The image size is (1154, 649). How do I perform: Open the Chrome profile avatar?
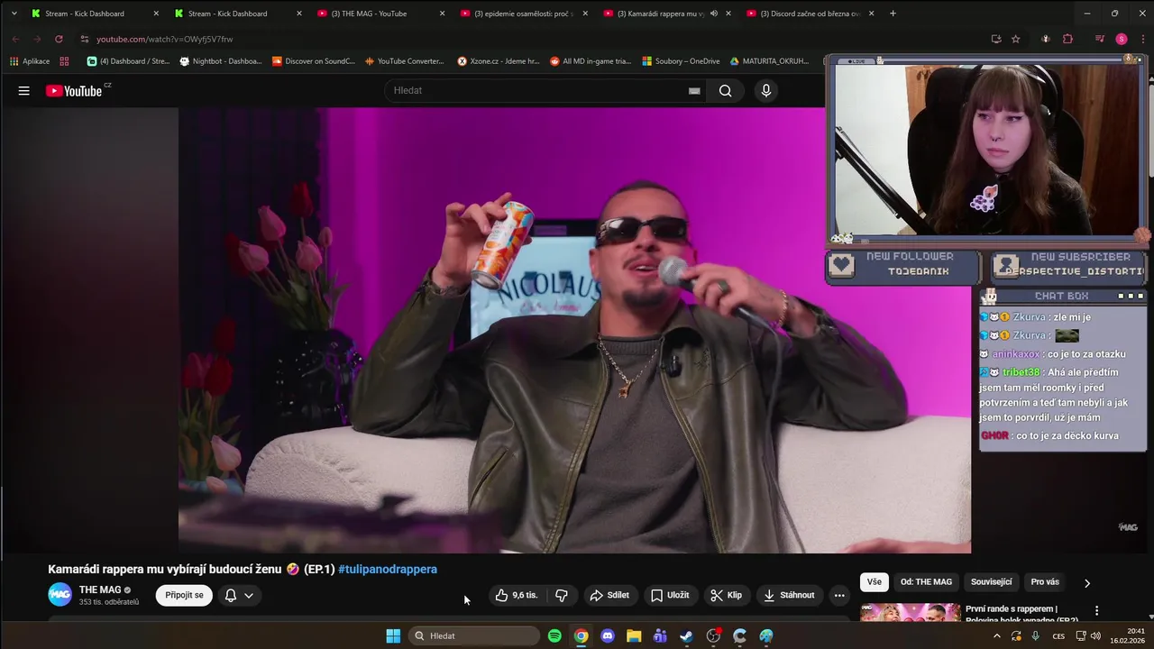(x=1122, y=39)
